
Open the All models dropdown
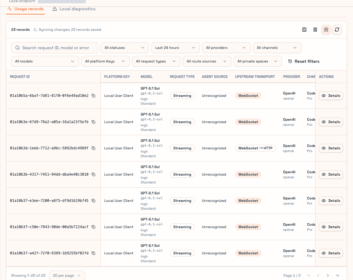click(45, 61)
